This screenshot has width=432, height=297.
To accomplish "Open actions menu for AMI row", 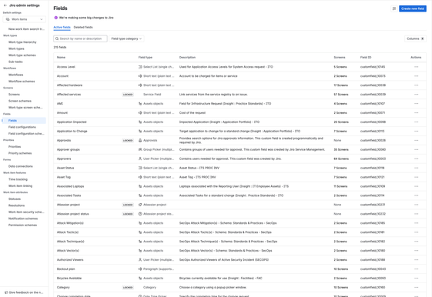I will [416, 104].
